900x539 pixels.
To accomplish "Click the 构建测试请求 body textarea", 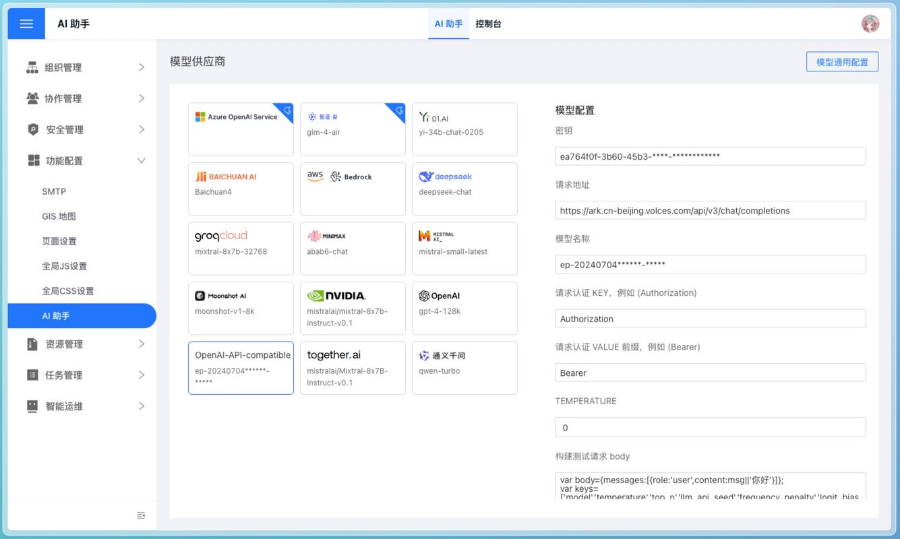I will 711,486.
